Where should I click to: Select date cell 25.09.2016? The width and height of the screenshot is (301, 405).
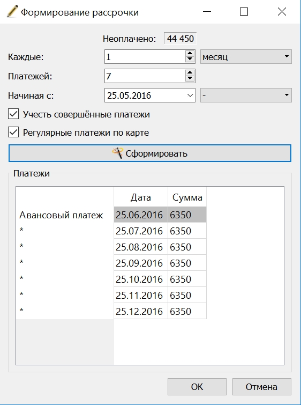141,263
